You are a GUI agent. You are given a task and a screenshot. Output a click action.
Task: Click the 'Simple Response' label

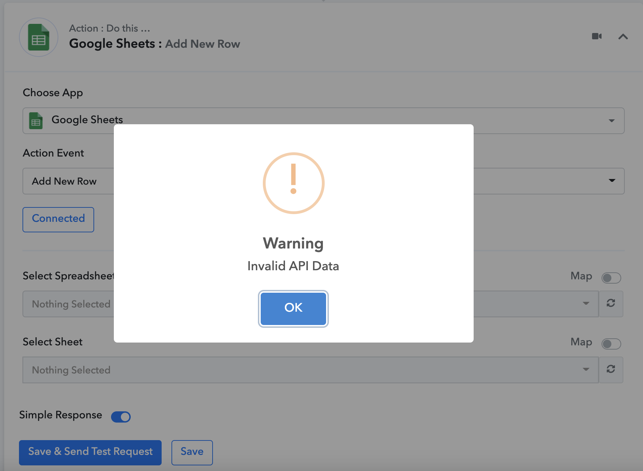click(61, 415)
